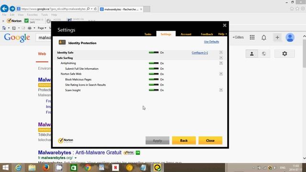Click the Google search settings gear
The image size is (306, 172).
tap(284, 54)
